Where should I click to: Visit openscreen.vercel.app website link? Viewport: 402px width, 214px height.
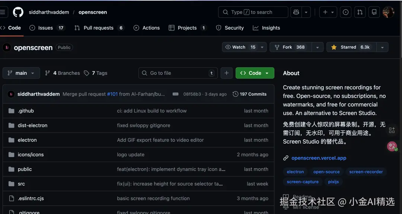(319, 158)
